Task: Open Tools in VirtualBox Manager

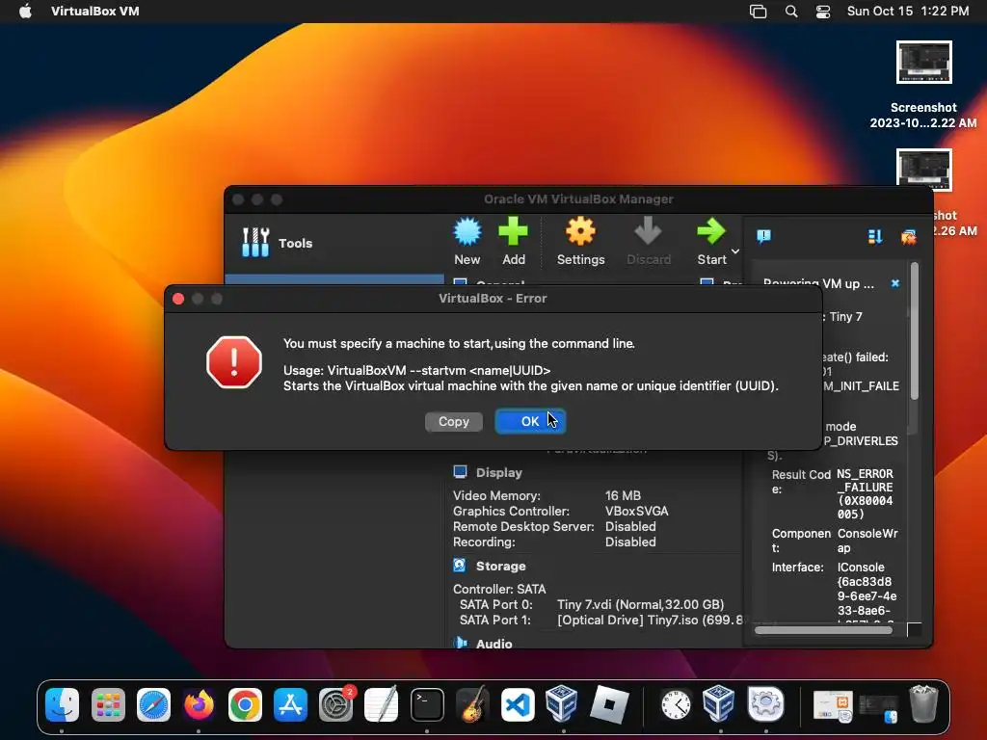Action: 278,243
